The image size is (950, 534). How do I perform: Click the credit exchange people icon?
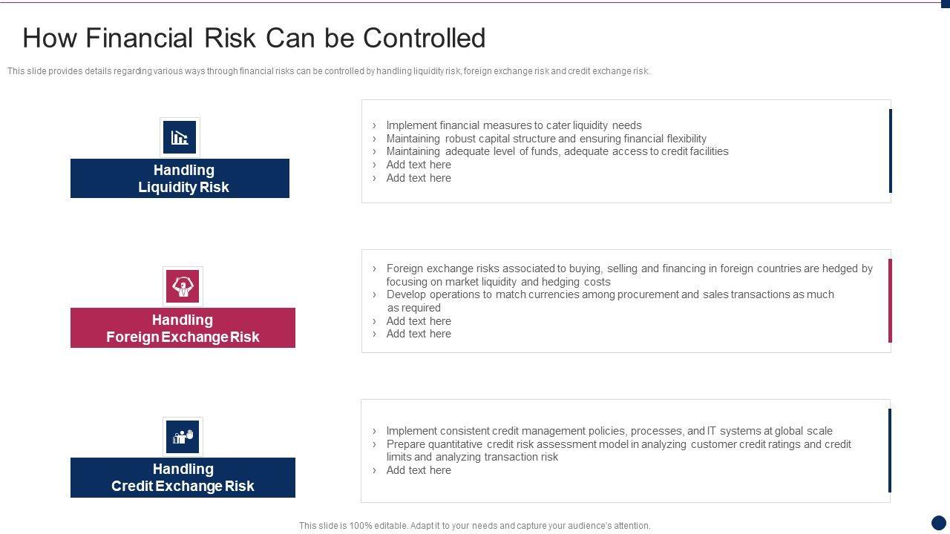point(183,436)
